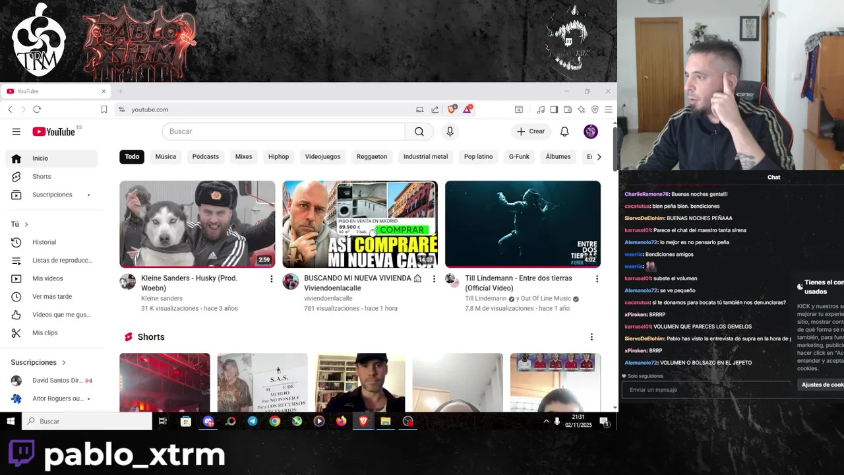Click the Windows Start button

tap(11, 421)
